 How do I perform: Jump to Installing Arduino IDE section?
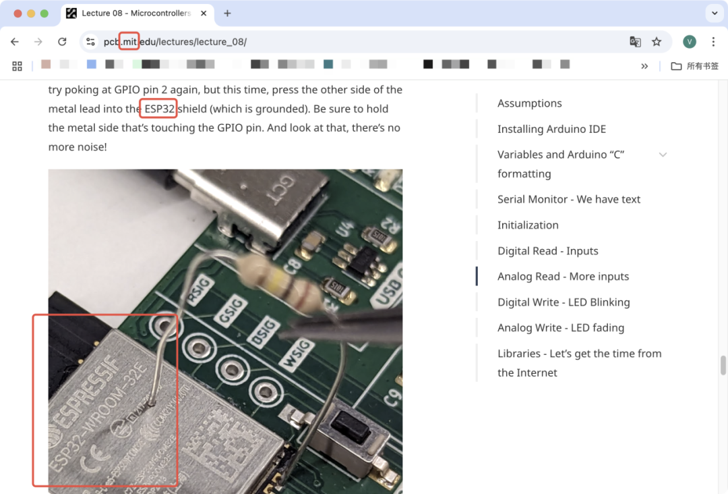(x=551, y=129)
